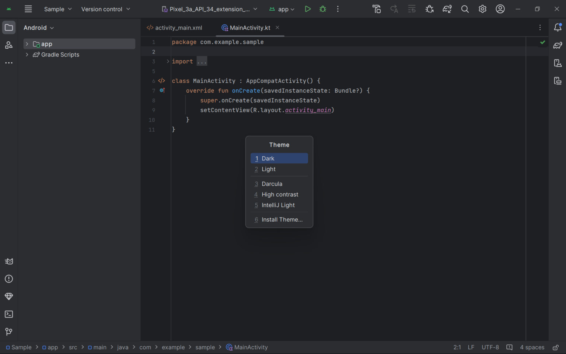Open the Notifications panel
Viewport: 566px width, 354px height.
click(x=558, y=27)
